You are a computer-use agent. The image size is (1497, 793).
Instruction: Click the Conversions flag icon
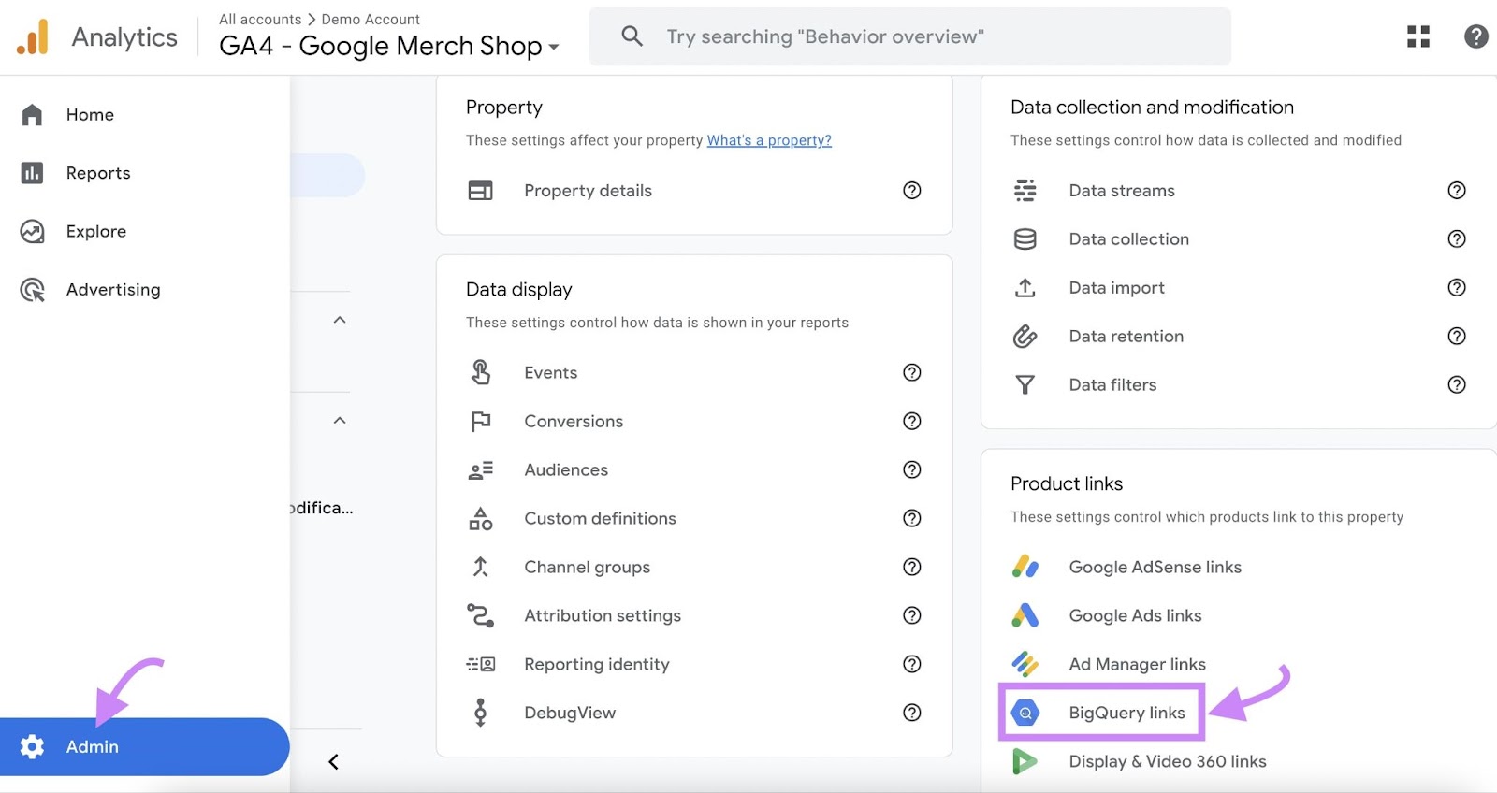(480, 422)
